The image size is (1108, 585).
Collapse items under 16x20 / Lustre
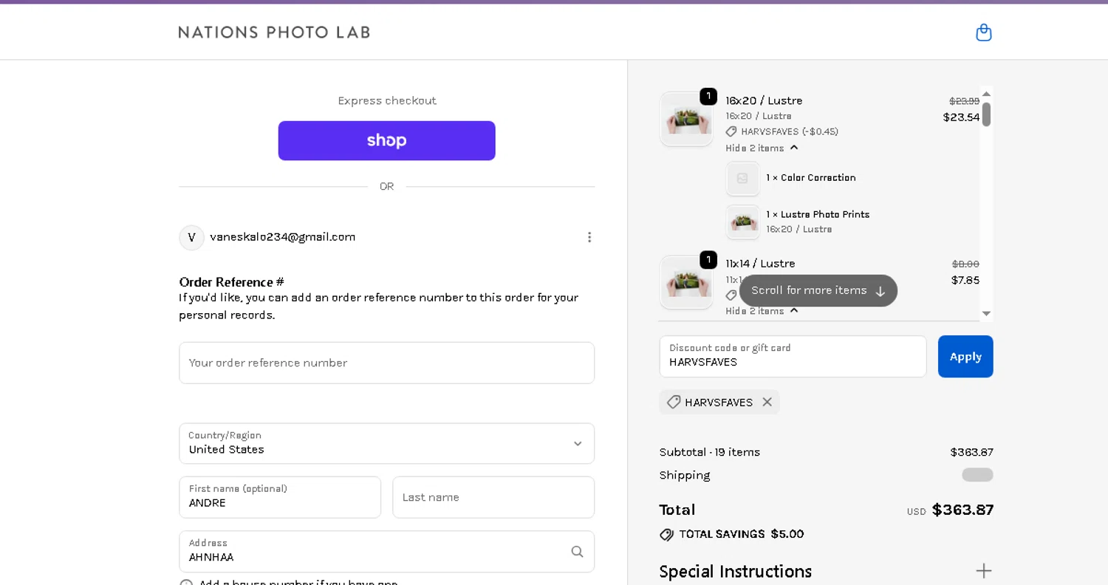(x=762, y=148)
